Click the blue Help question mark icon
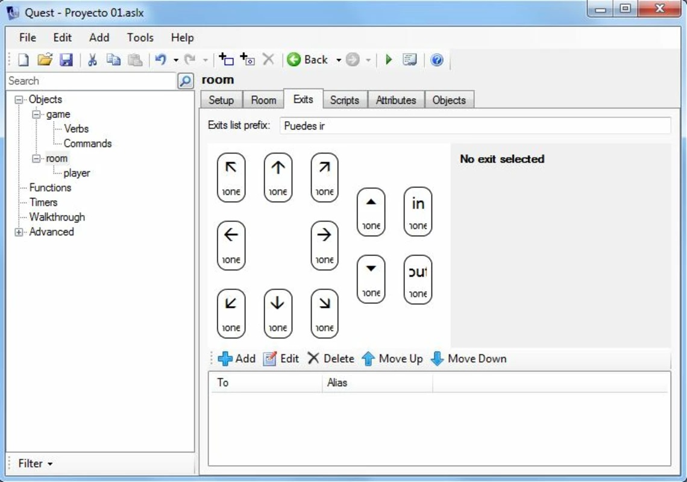Viewport: 687px width, 482px height. (x=437, y=60)
